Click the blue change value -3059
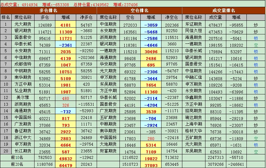This screenshot has width=266, height=168. tap(151, 25)
